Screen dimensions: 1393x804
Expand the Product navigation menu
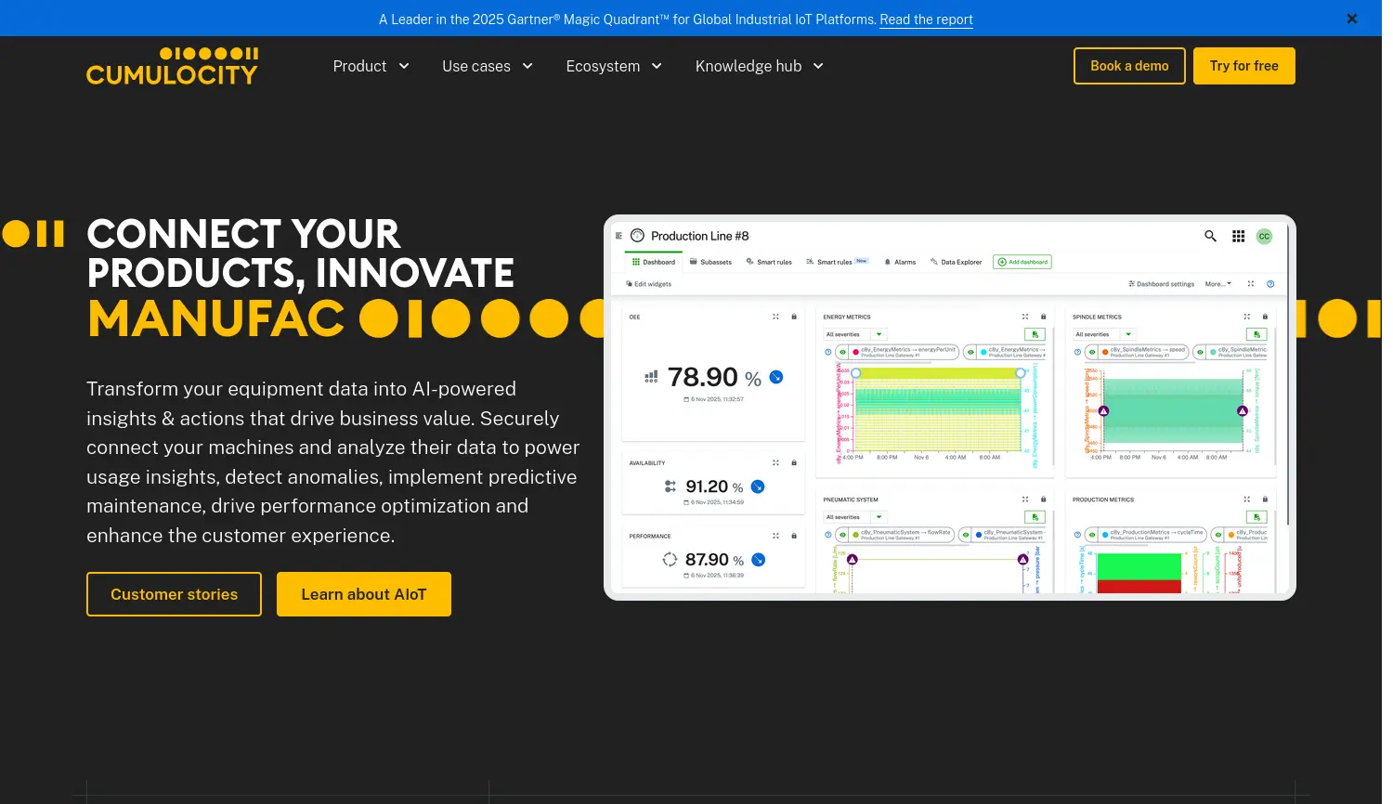[371, 66]
